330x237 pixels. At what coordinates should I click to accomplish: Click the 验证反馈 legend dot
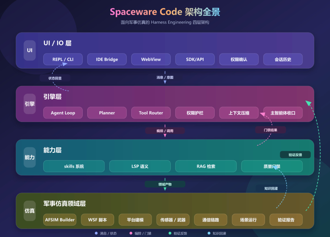170,233
